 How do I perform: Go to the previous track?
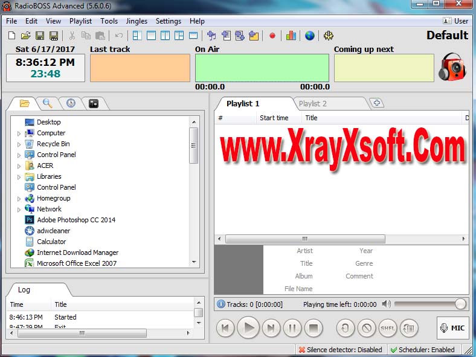[225, 328]
